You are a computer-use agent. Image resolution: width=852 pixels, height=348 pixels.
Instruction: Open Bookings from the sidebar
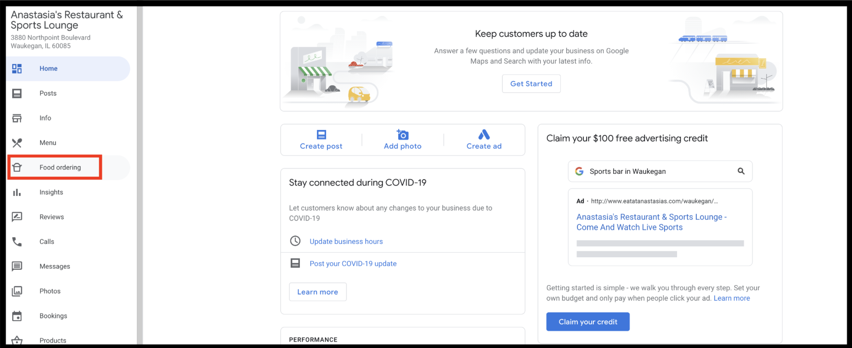pyautogui.click(x=68, y=316)
